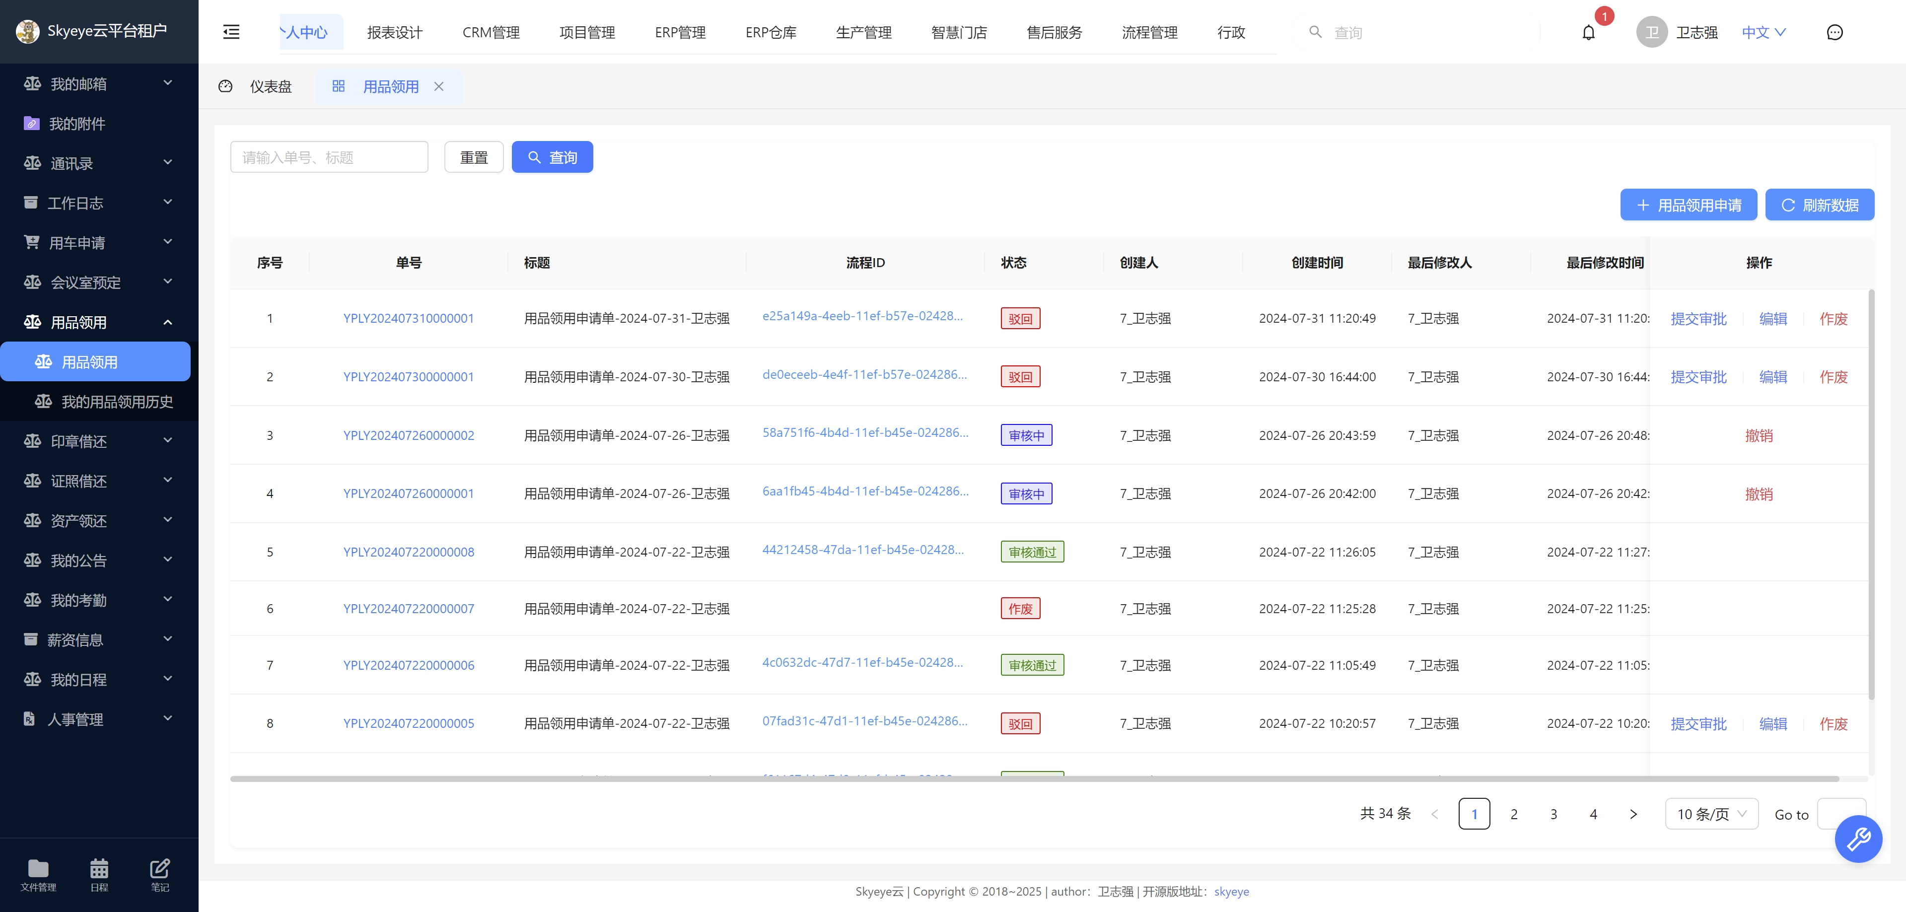The image size is (1906, 912).
Task: Click the top search magnifier icon
Action: pos(1315,32)
